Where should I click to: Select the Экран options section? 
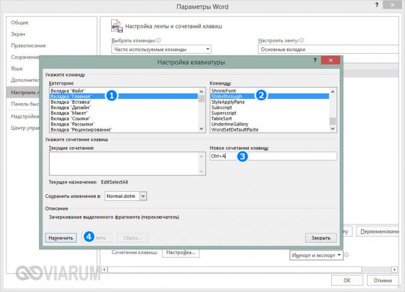pyautogui.click(x=18, y=34)
